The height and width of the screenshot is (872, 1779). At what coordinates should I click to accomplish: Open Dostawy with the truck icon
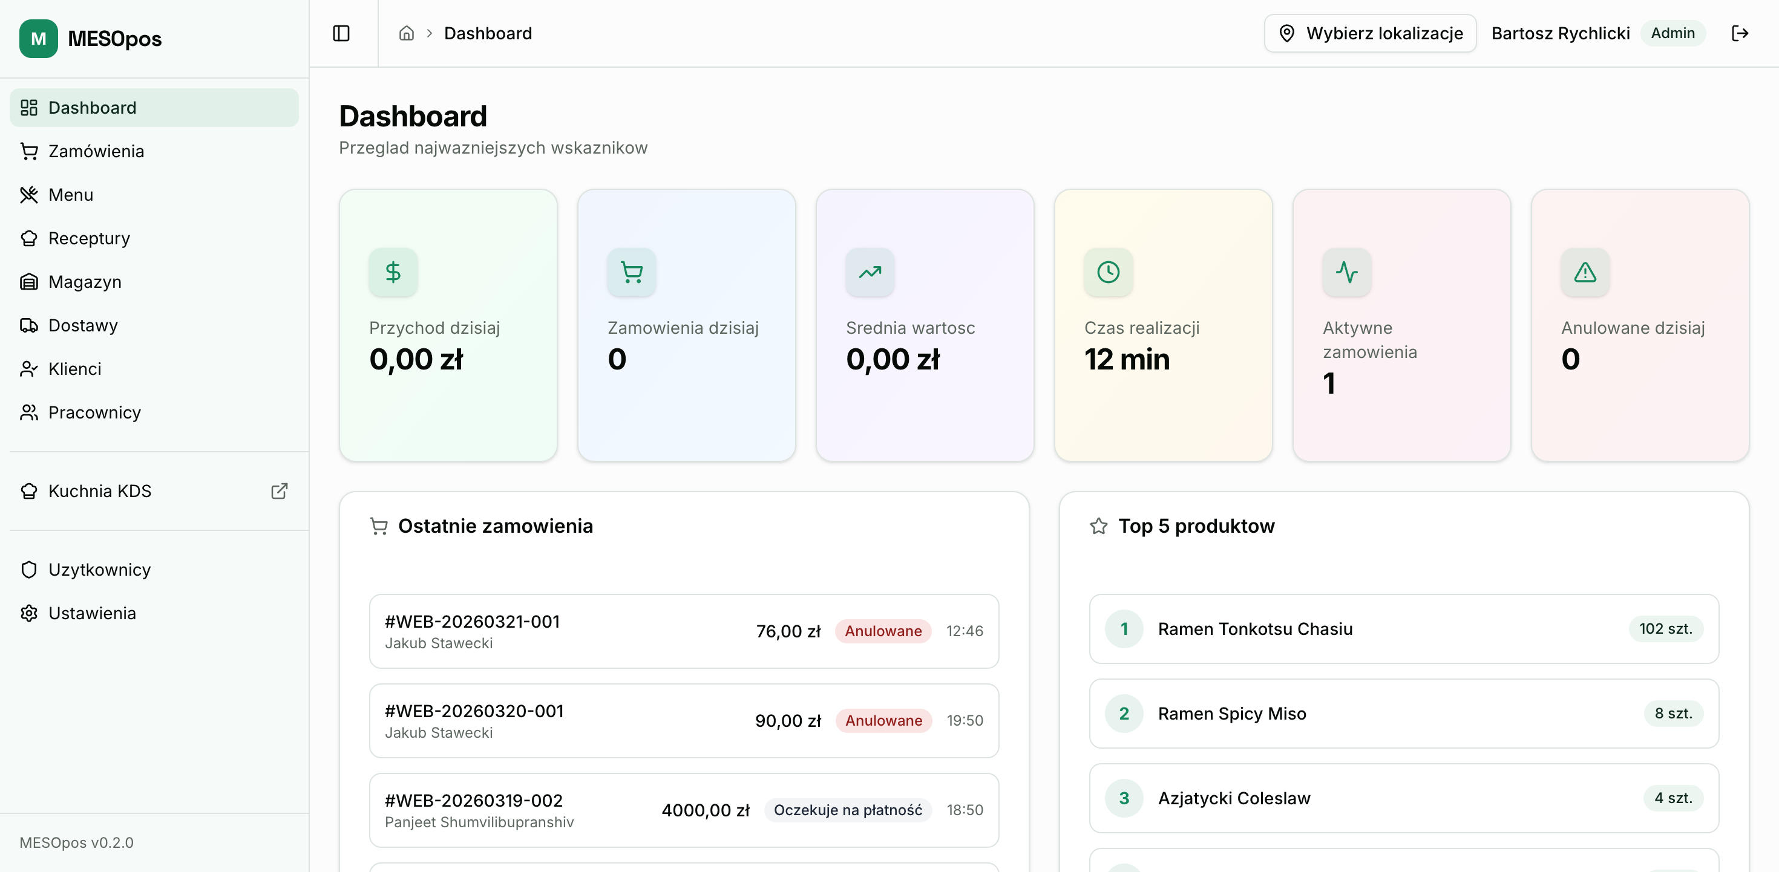click(85, 325)
